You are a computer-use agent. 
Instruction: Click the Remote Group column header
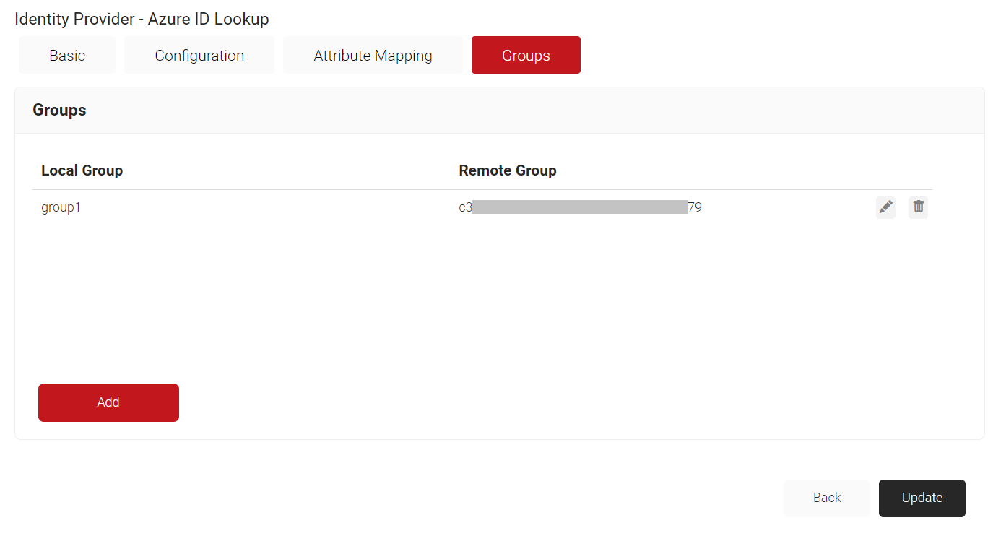(x=508, y=170)
